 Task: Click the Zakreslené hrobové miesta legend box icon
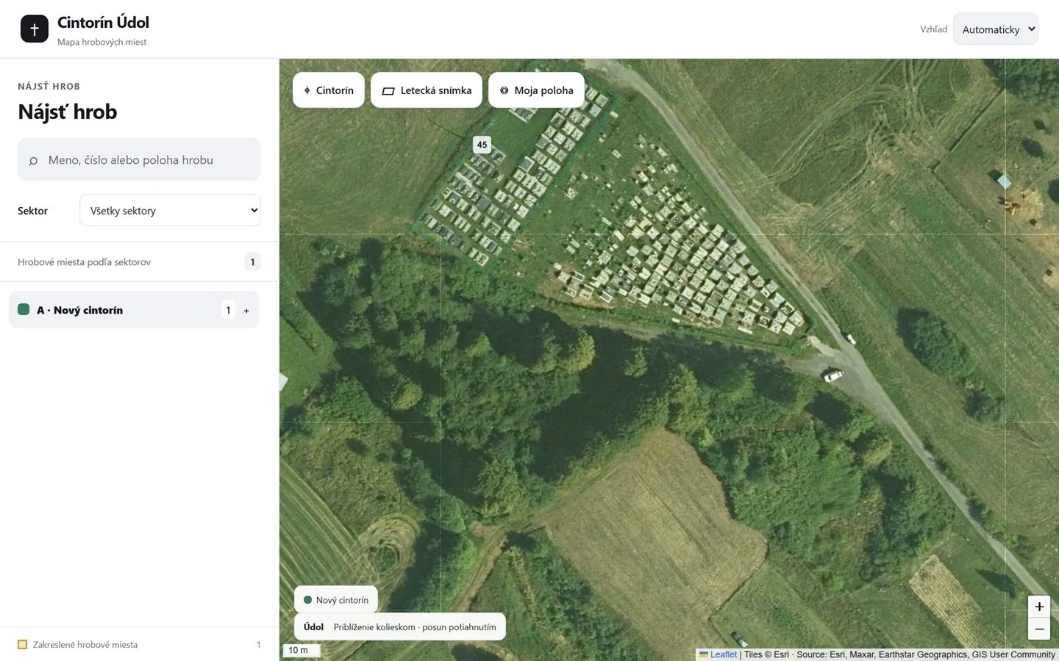coord(23,645)
